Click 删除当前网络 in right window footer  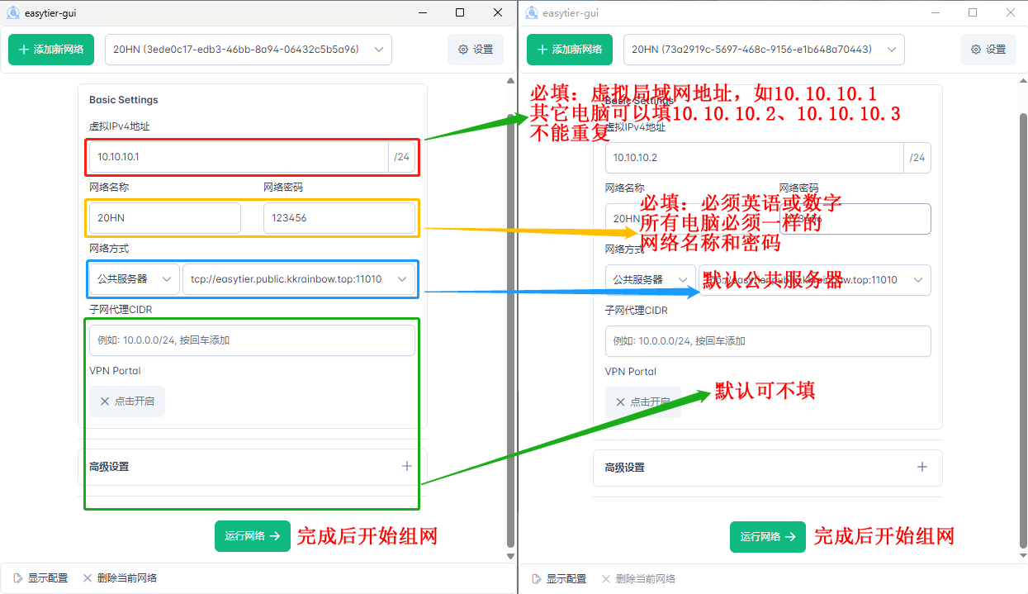[638, 579]
